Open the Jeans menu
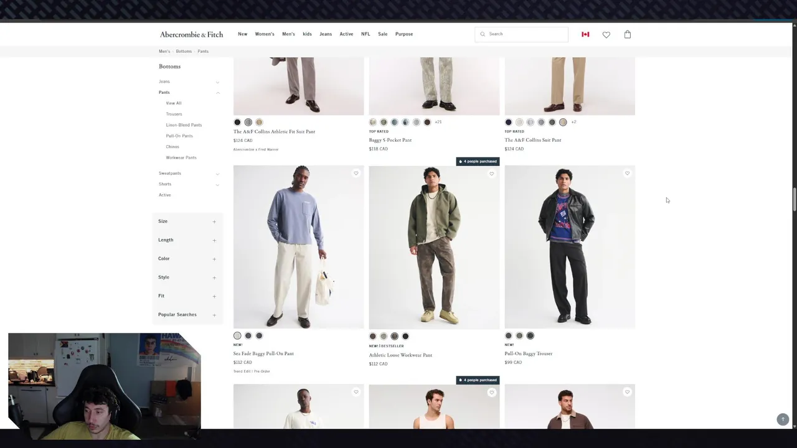Viewport: 797px width, 448px height. coord(326,34)
